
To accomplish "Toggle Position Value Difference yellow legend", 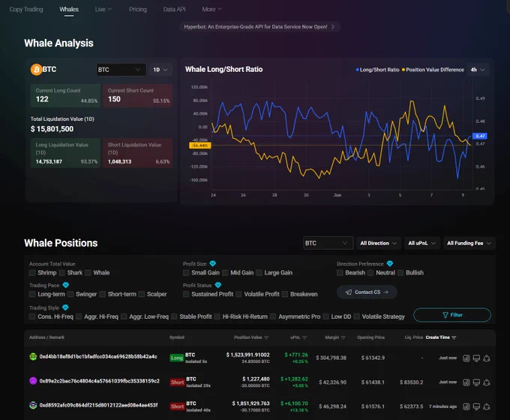I will [433, 70].
